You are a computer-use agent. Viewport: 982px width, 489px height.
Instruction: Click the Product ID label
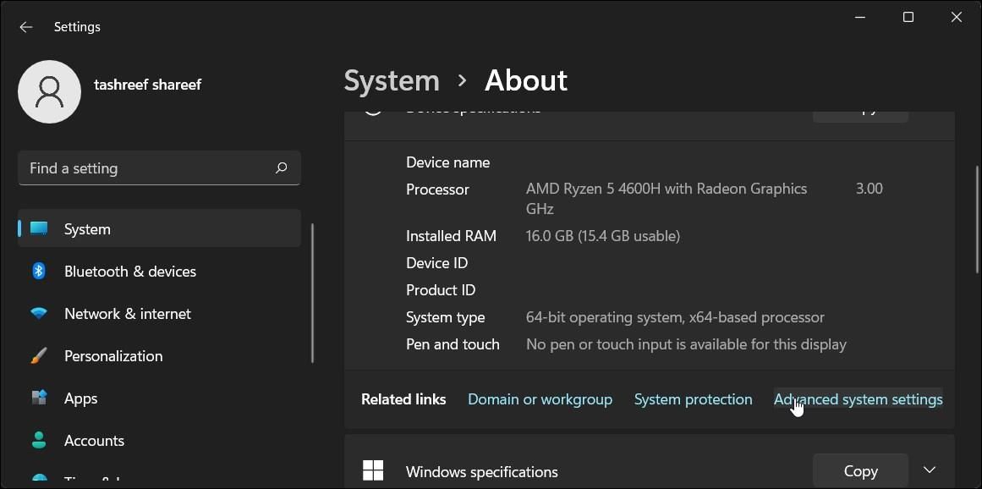441,290
